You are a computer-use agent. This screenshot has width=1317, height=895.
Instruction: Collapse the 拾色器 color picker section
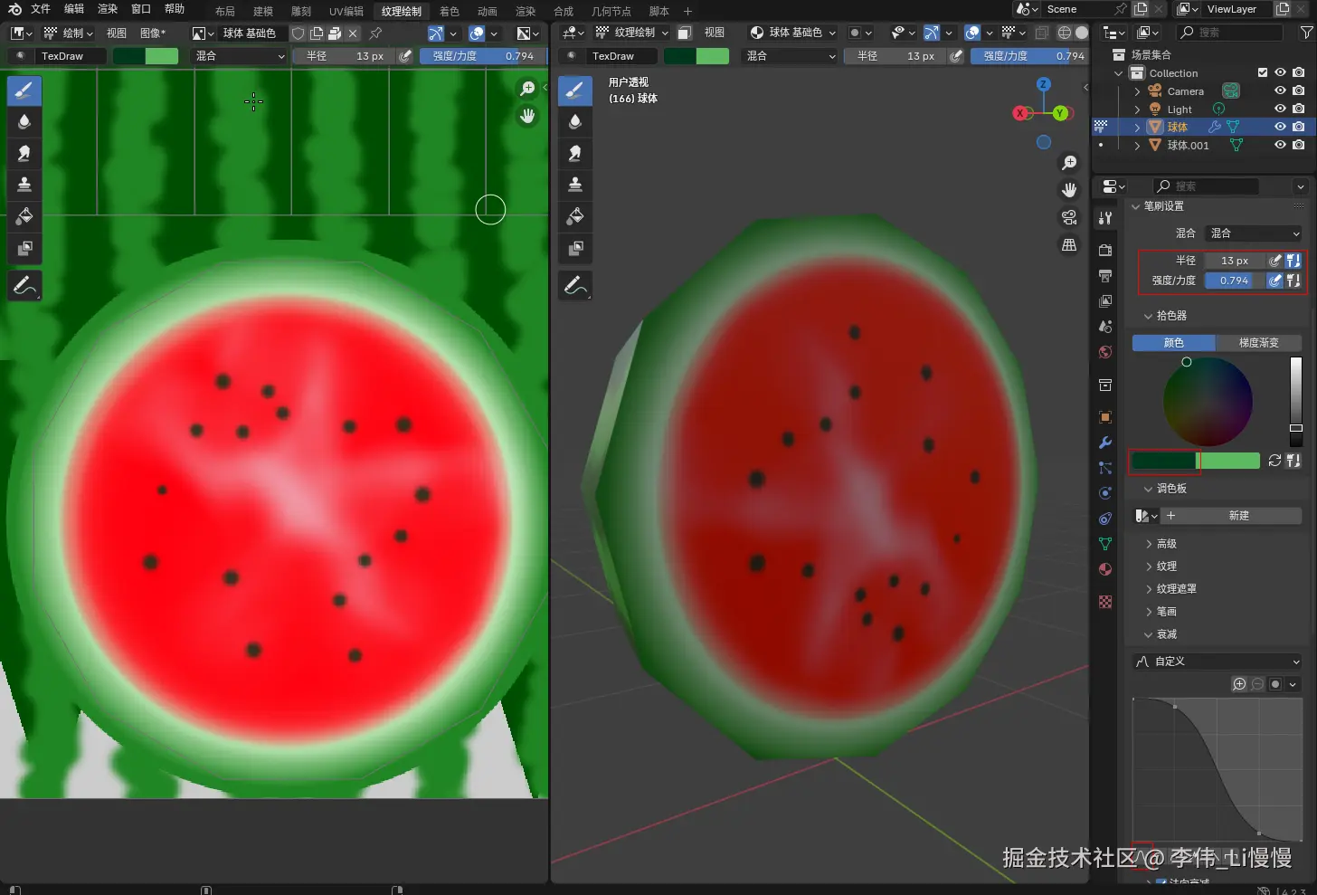coord(1149,316)
